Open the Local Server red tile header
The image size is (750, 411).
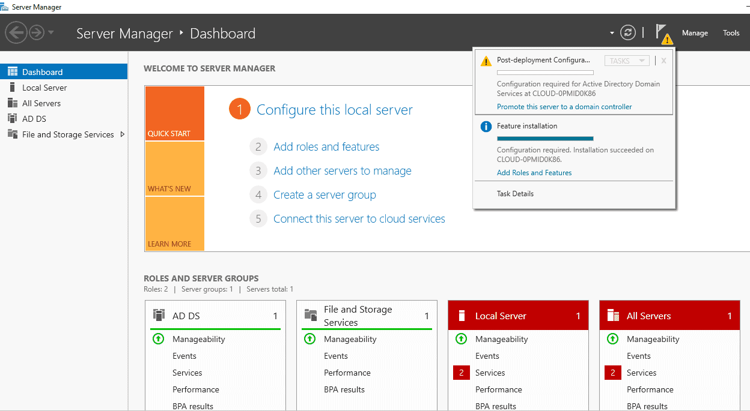pyautogui.click(x=519, y=316)
